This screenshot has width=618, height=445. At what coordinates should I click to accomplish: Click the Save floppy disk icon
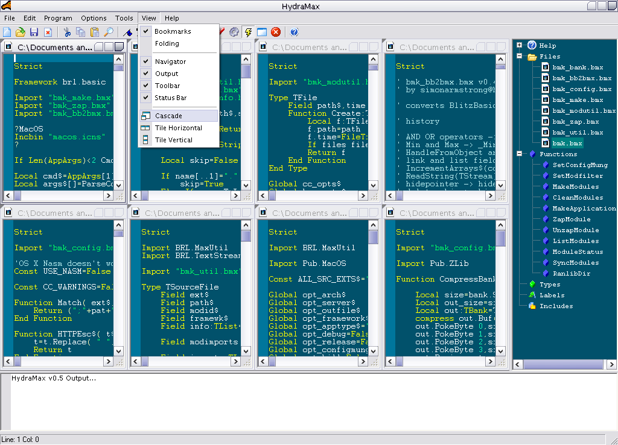tap(34, 32)
